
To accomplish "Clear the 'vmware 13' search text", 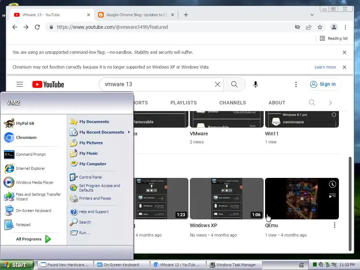I will [x=217, y=84].
